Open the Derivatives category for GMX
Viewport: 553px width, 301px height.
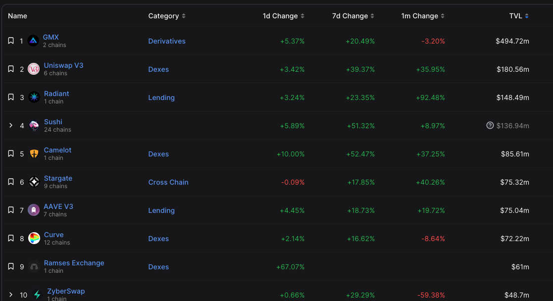pos(167,41)
